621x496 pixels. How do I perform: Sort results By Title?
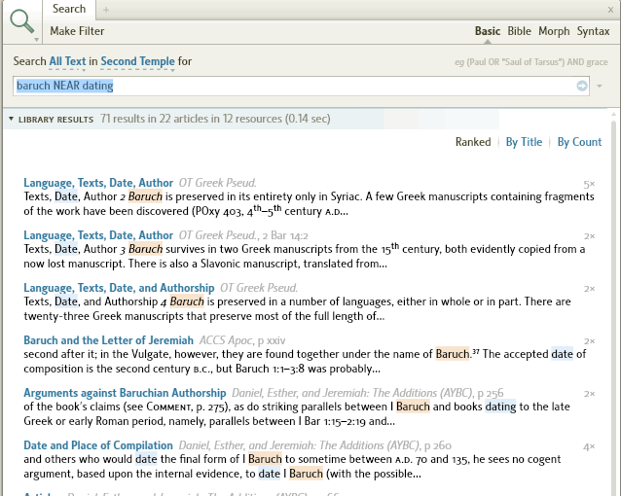coord(524,142)
